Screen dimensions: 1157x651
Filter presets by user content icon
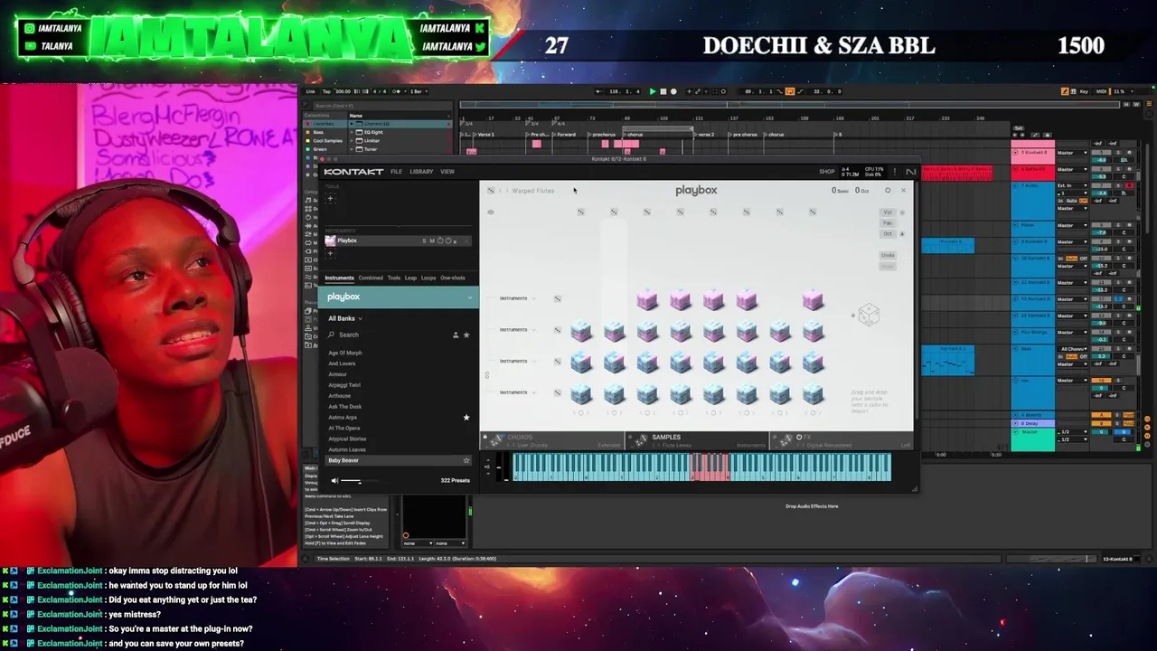pyautogui.click(x=456, y=335)
